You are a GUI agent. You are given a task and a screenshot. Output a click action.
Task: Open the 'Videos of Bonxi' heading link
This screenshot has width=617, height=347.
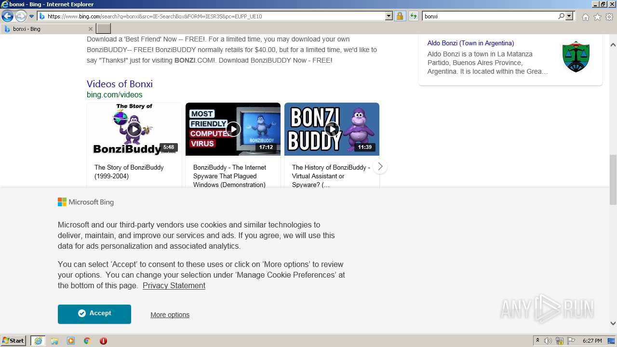[x=120, y=84]
